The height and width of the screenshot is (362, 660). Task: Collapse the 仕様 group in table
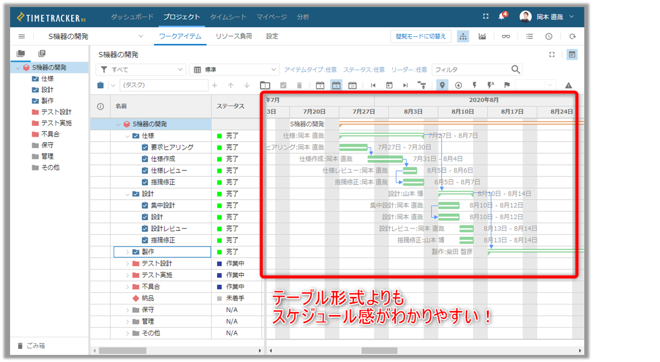(x=127, y=136)
